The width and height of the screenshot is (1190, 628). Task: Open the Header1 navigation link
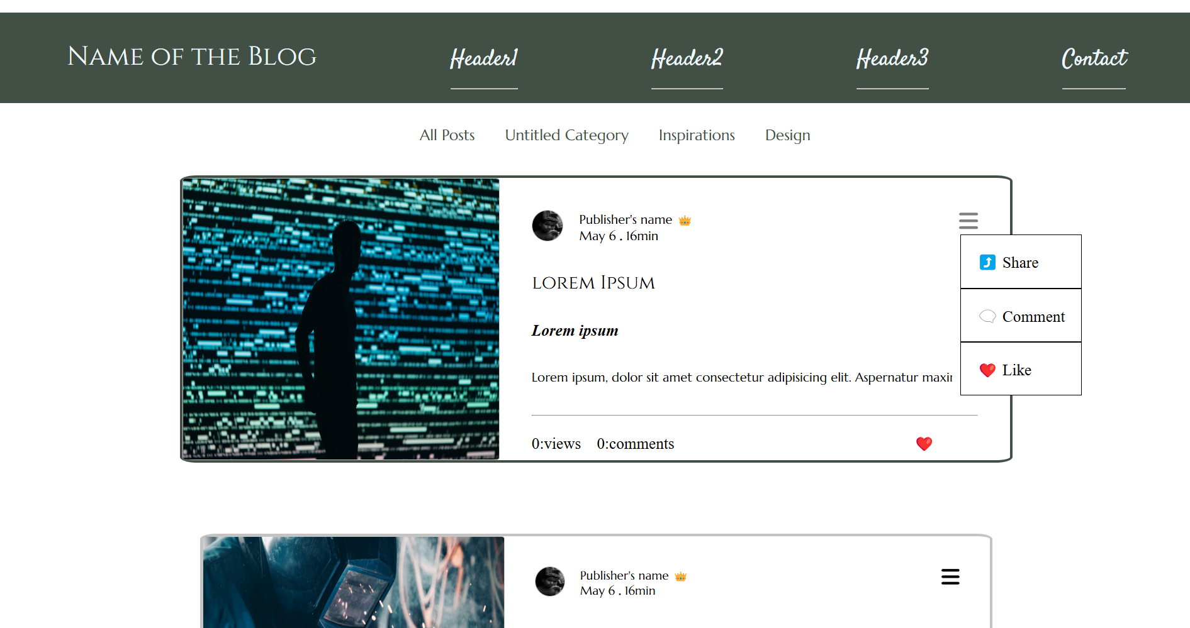click(x=484, y=58)
